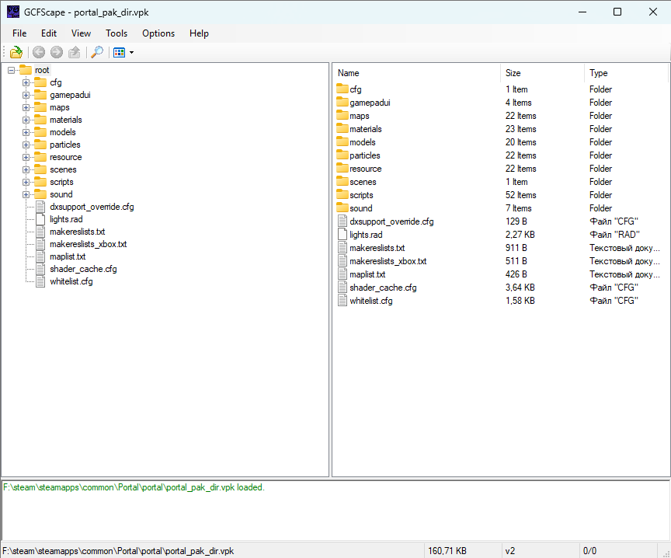671x558 pixels.
Task: Click the '2,27 KB' size cell
Action: 520,235
